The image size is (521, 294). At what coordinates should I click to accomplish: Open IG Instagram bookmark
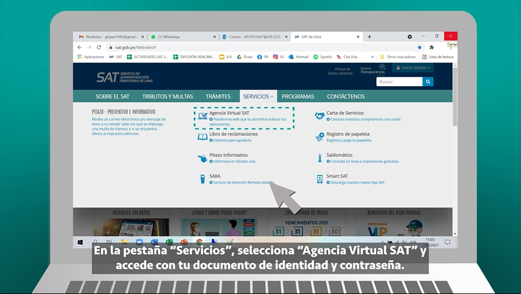pos(278,57)
